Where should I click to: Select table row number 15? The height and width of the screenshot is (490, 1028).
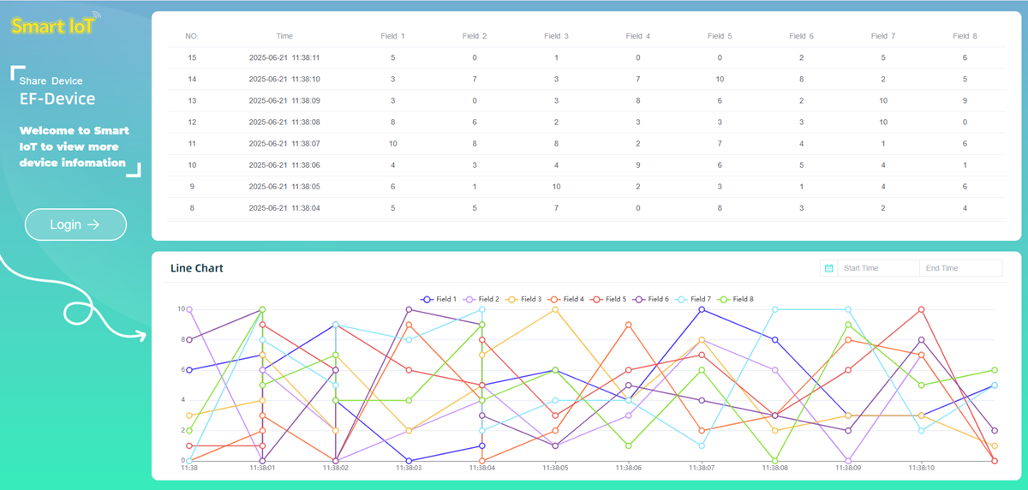[192, 57]
